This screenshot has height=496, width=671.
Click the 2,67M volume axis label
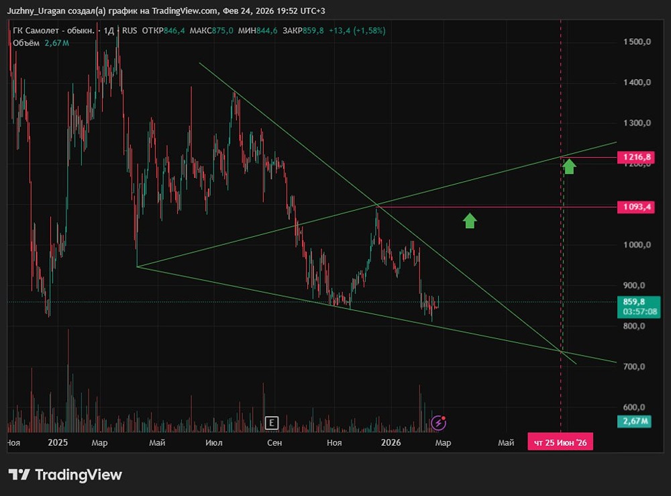tap(634, 421)
